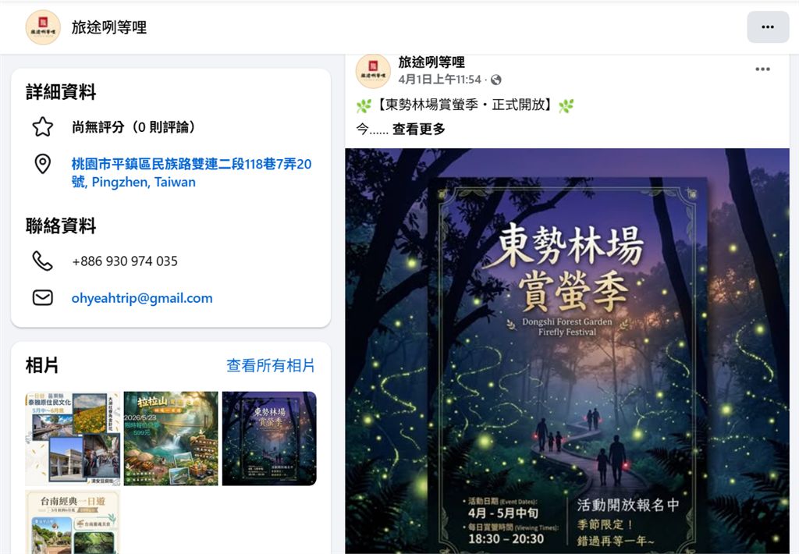
Task: Click the star rating icon
Action: coord(43,127)
